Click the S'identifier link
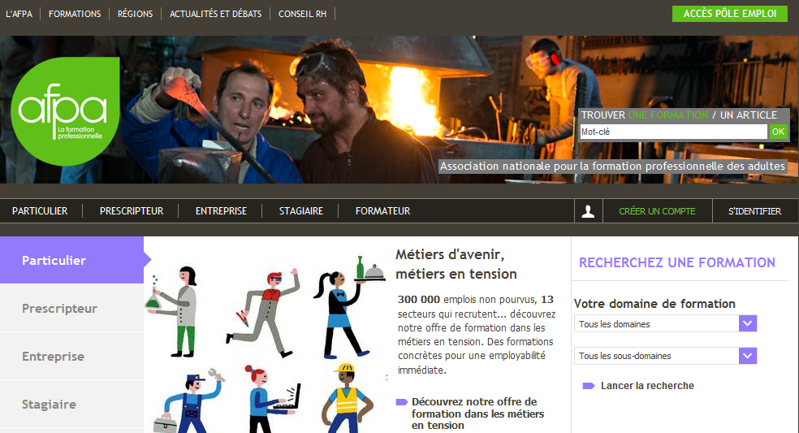799x433 pixels. click(x=754, y=211)
